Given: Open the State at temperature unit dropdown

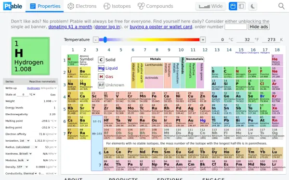Looking at the screenshot, I should [x=32, y=95].
